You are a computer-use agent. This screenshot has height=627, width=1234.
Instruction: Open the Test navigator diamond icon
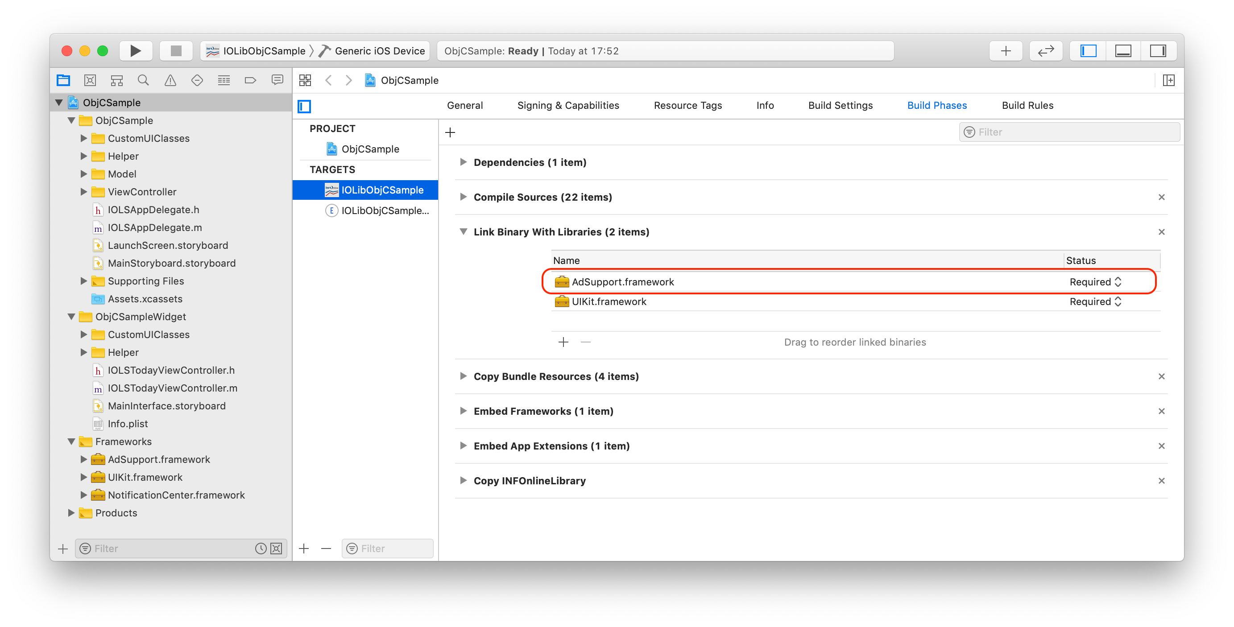click(197, 80)
